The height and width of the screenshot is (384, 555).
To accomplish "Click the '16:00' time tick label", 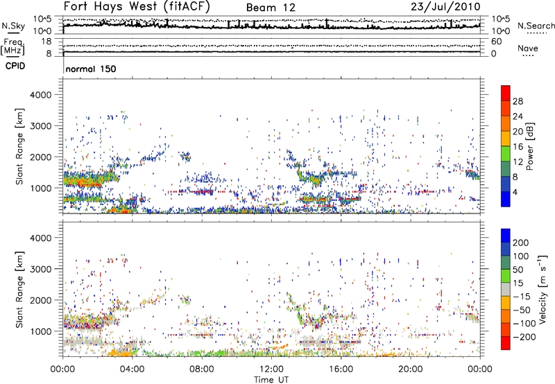I will point(341,369).
